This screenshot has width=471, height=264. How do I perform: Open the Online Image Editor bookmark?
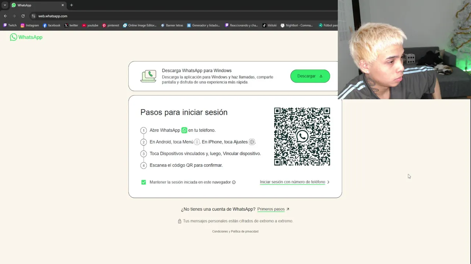coord(140,25)
